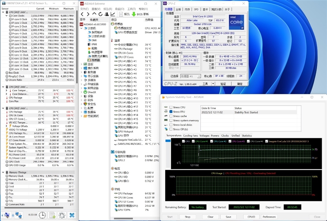Open CPUID from Stability Test

coord(251,217)
